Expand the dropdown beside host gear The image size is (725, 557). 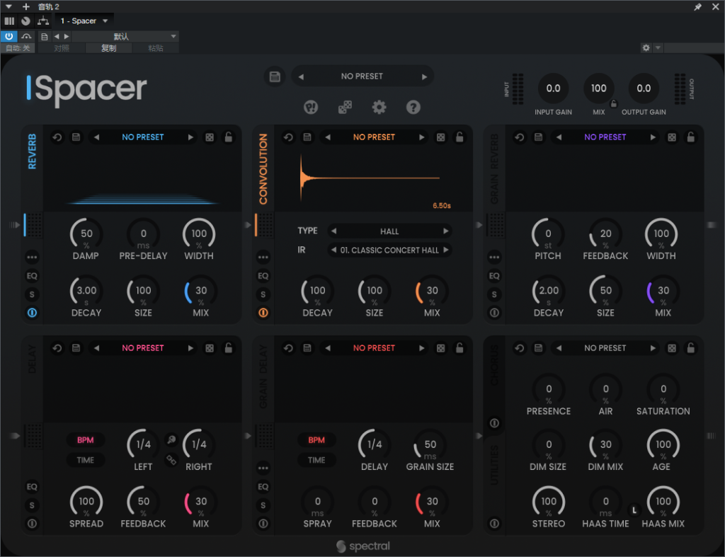coord(658,47)
